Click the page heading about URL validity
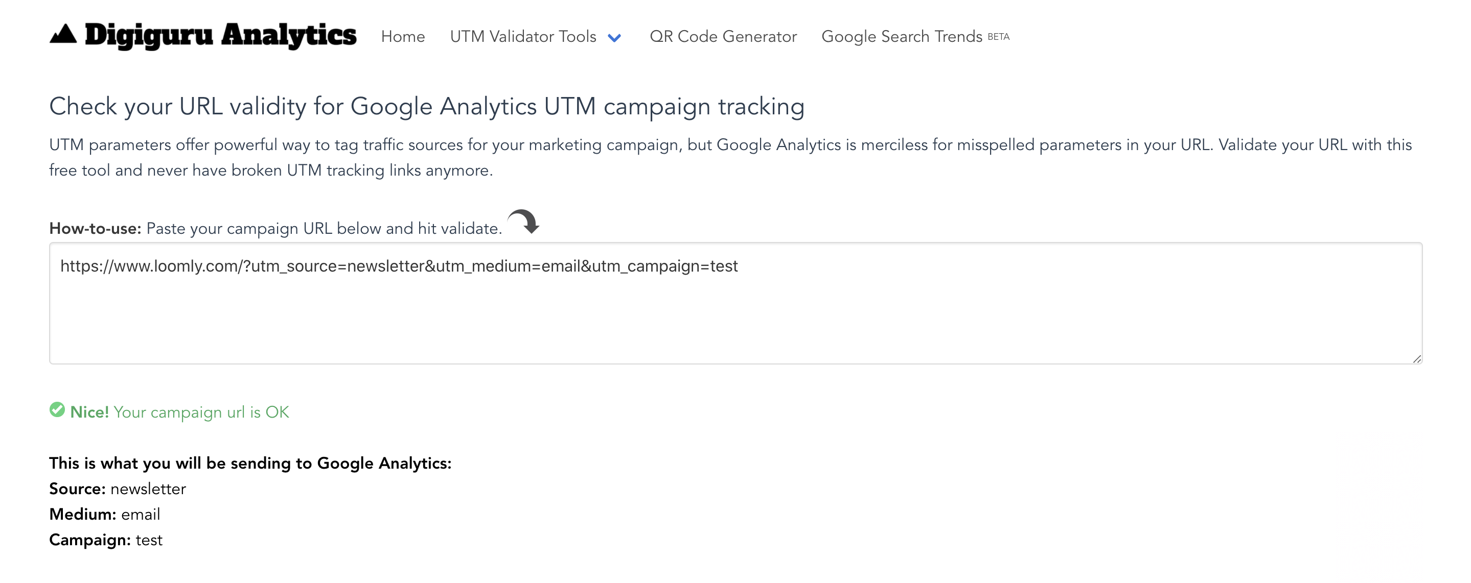Viewport: 1471px width, 583px height. [427, 106]
